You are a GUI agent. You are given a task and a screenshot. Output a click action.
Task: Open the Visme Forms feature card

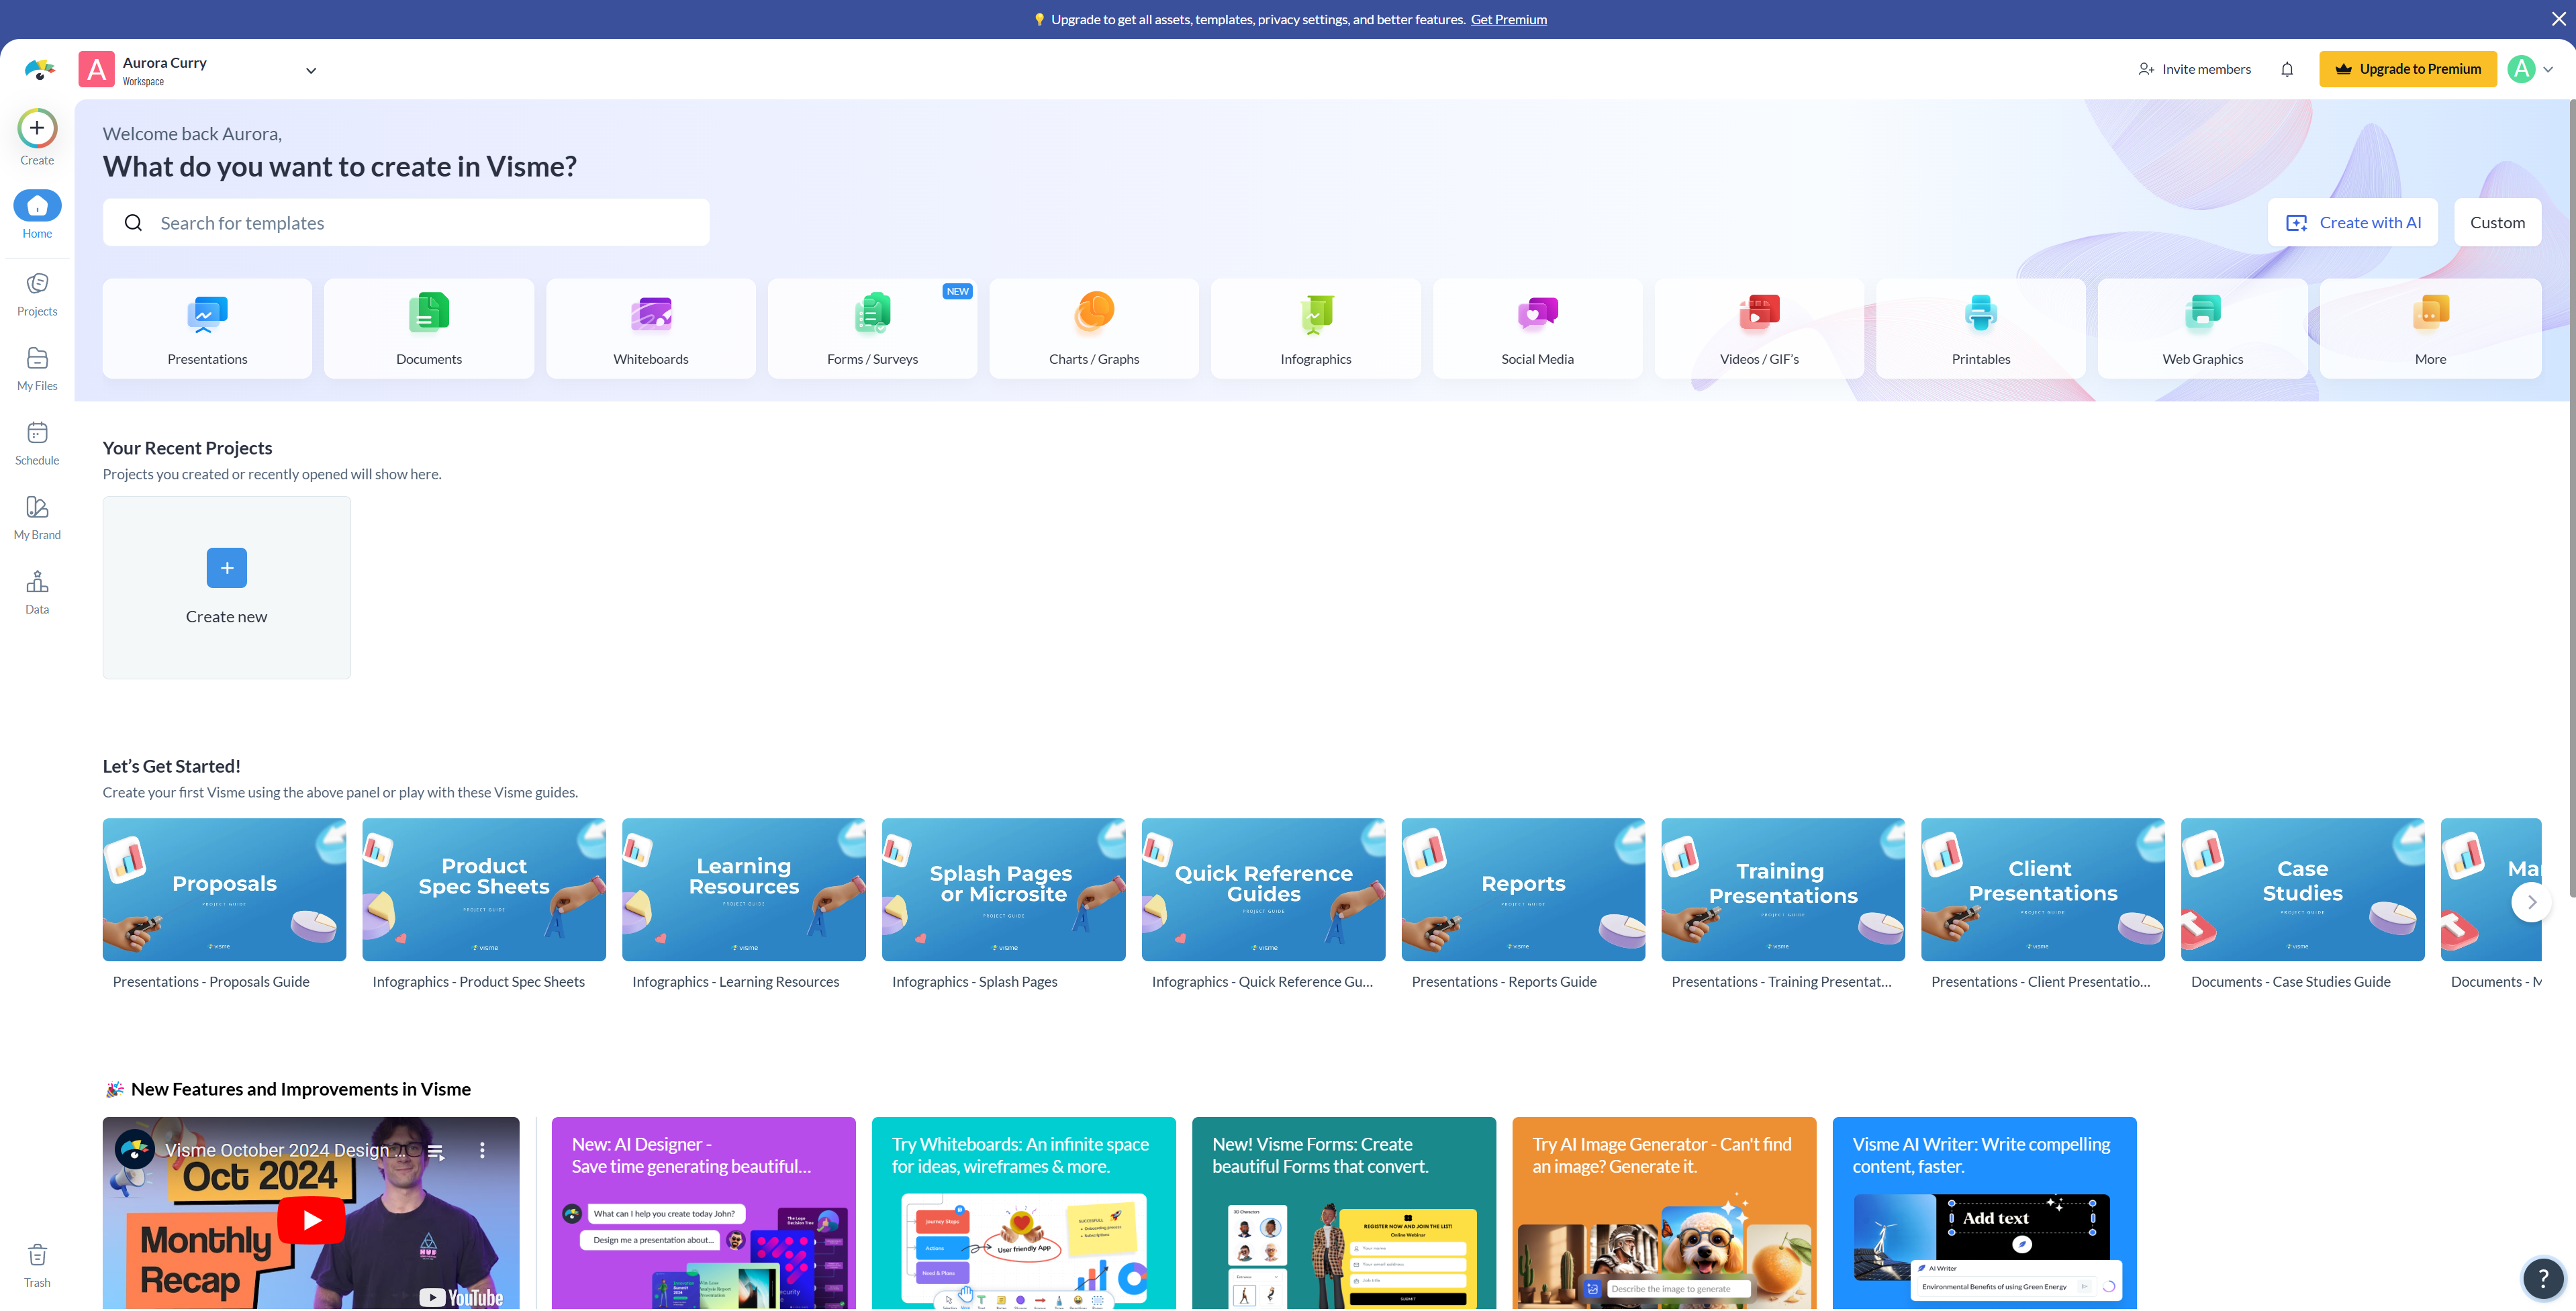[1344, 1213]
